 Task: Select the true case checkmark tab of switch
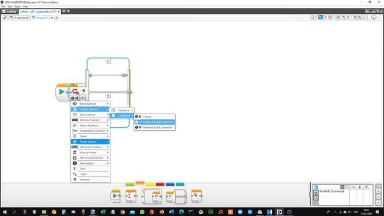pos(108,61)
